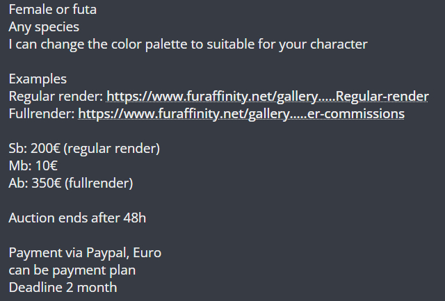Click the 'Auction ends after 48h' line
The width and height of the screenshot is (445, 301).
pyautogui.click(x=77, y=218)
